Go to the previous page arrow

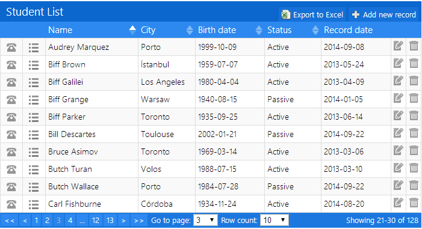(25, 221)
